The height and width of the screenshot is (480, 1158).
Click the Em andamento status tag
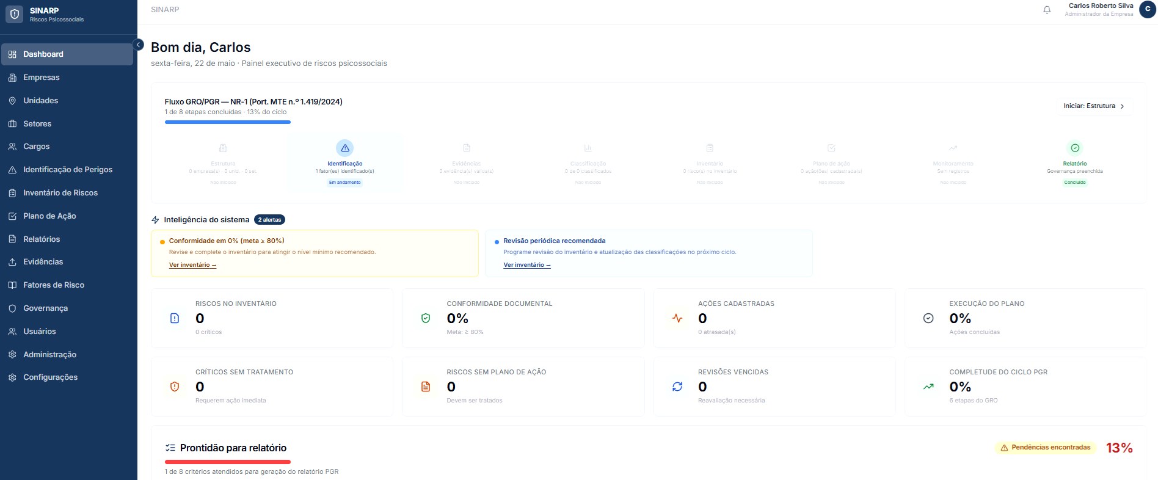point(345,183)
